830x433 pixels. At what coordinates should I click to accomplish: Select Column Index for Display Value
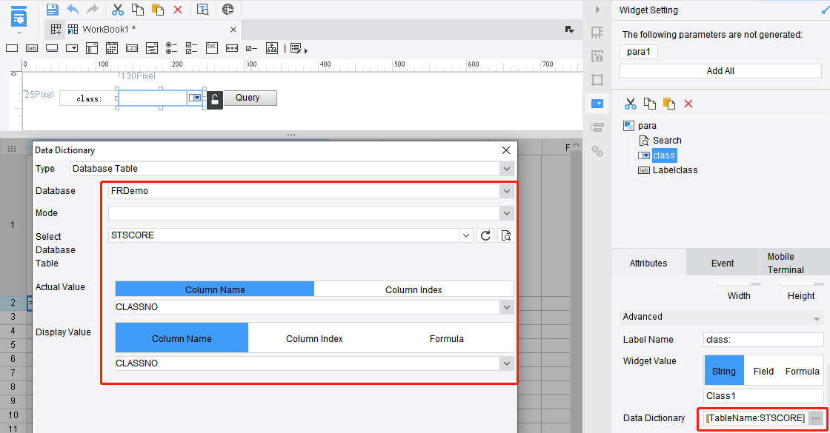pyautogui.click(x=314, y=338)
